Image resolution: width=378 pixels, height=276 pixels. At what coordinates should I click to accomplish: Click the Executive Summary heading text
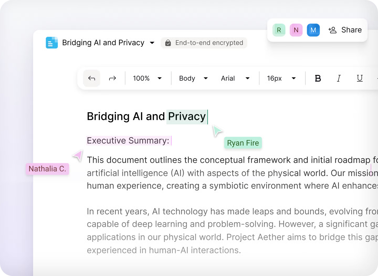tap(128, 141)
